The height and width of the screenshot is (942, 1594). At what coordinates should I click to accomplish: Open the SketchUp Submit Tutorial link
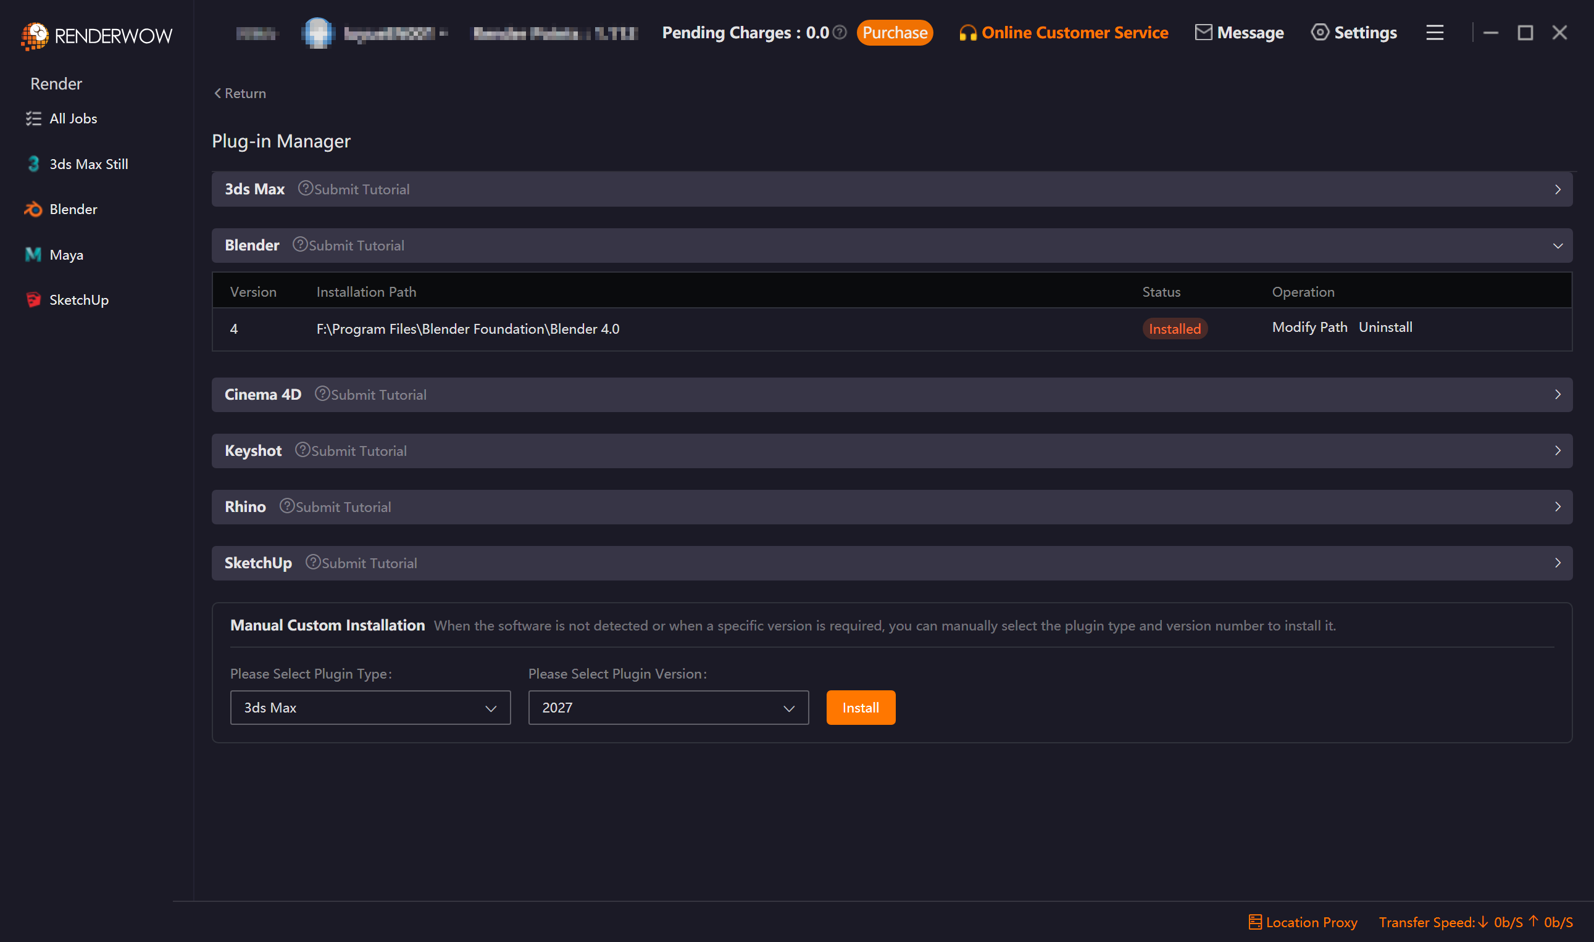pyautogui.click(x=370, y=563)
